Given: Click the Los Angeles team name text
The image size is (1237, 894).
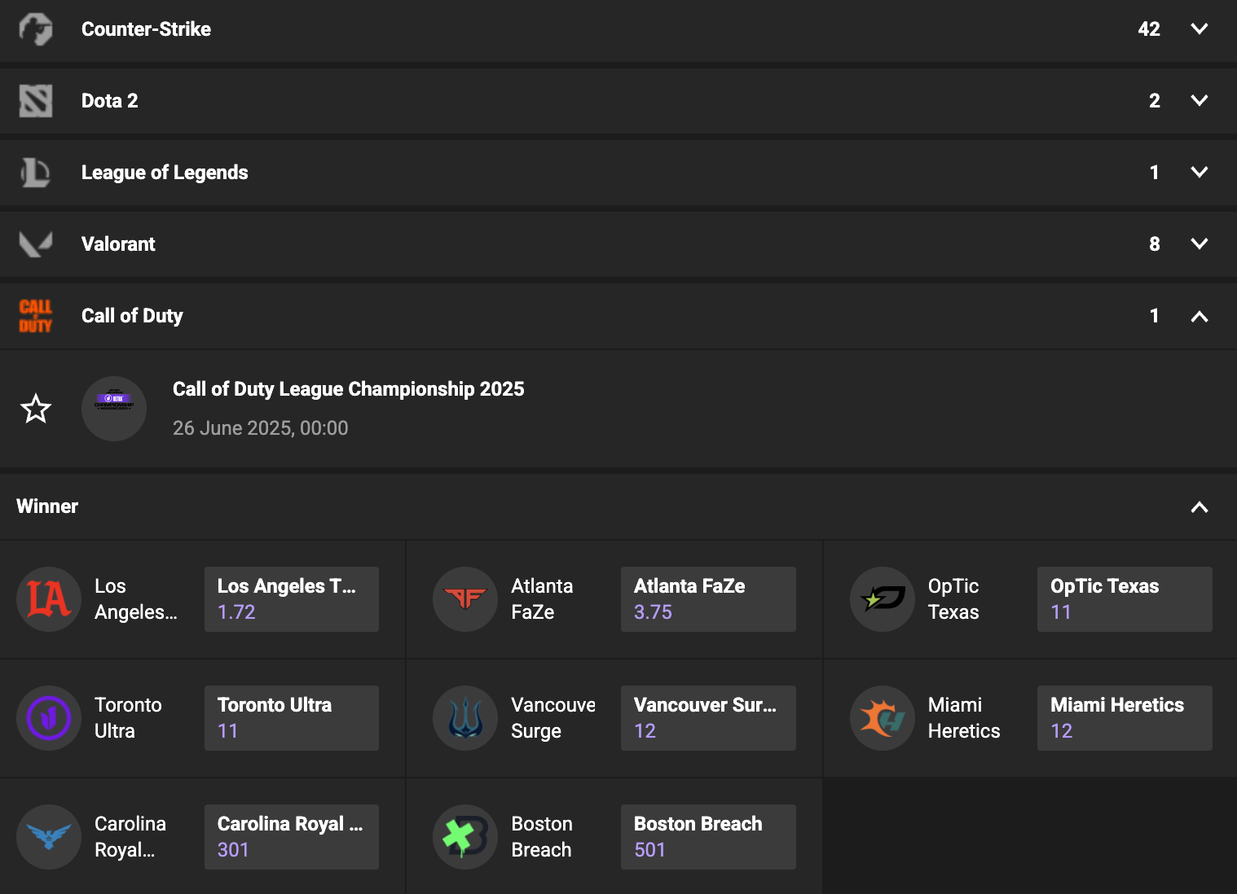Looking at the screenshot, I should coord(135,599).
